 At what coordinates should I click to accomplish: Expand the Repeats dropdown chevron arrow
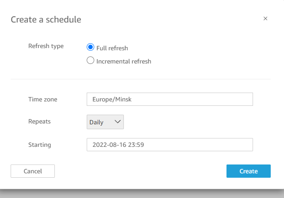(117, 122)
